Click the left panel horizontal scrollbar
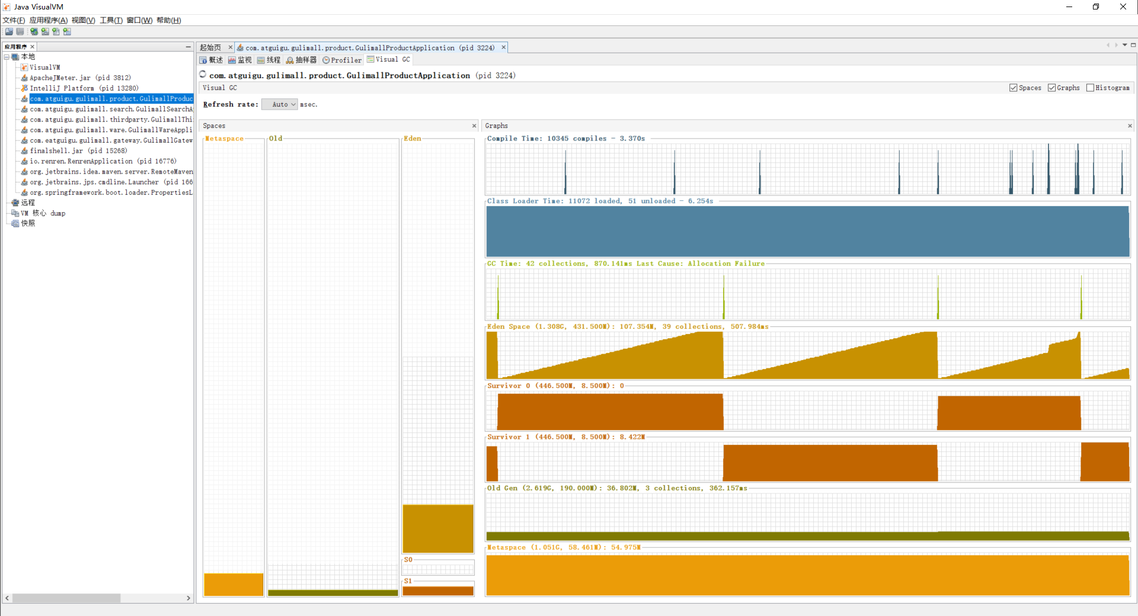 pos(66,598)
